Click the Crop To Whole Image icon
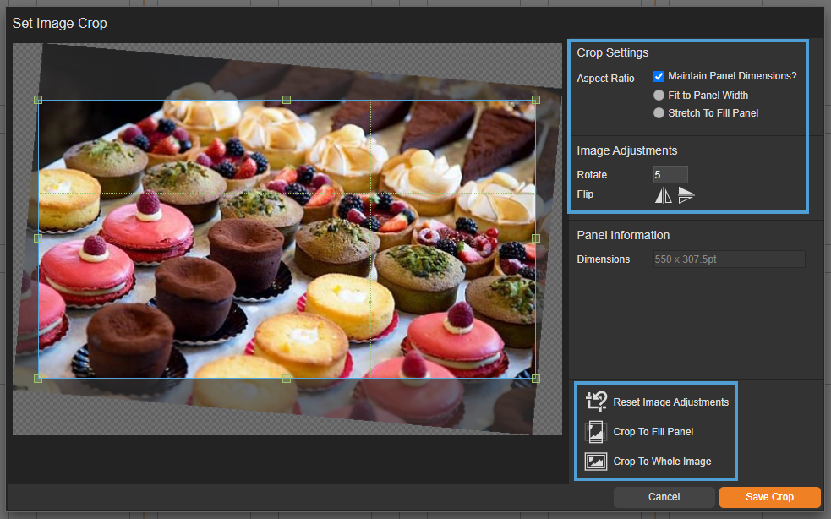The width and height of the screenshot is (831, 519). (x=597, y=462)
